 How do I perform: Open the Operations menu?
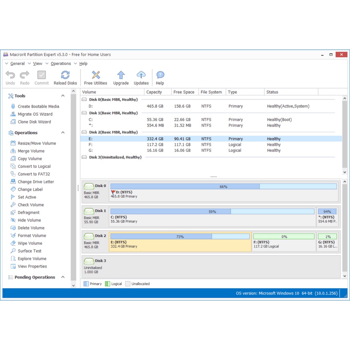pyautogui.click(x=61, y=63)
